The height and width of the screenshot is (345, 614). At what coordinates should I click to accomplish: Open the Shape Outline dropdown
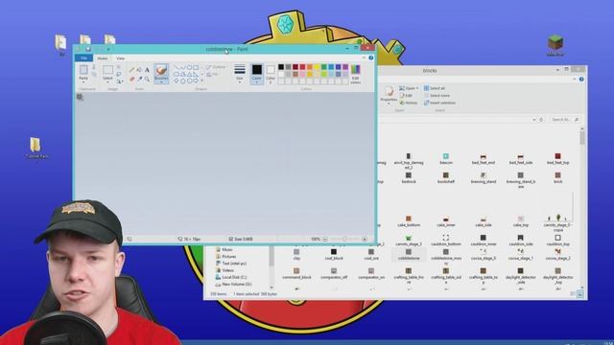point(216,67)
